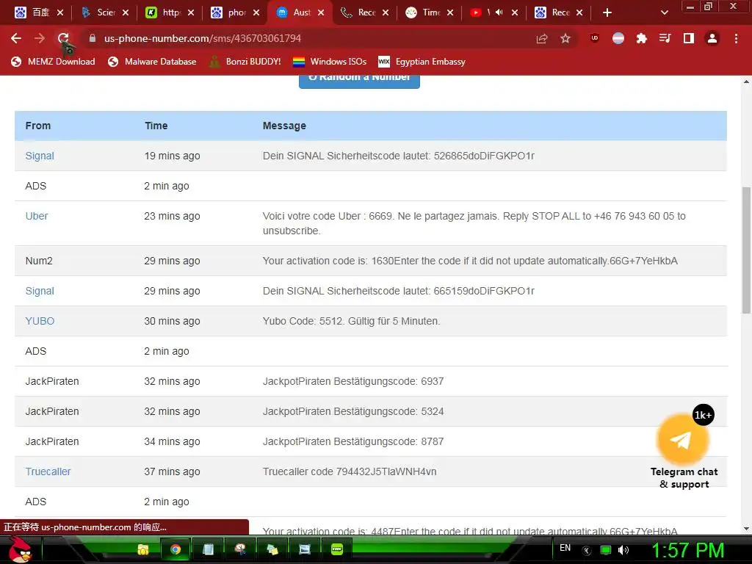Close the Time tab

pyautogui.click(x=450, y=12)
